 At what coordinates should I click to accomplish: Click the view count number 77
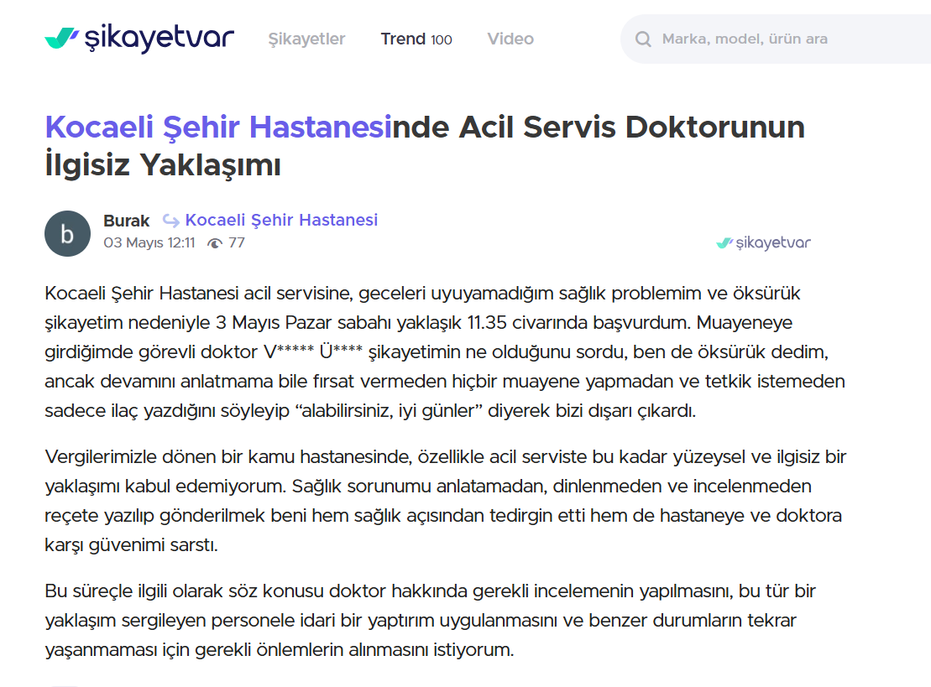coord(236,242)
